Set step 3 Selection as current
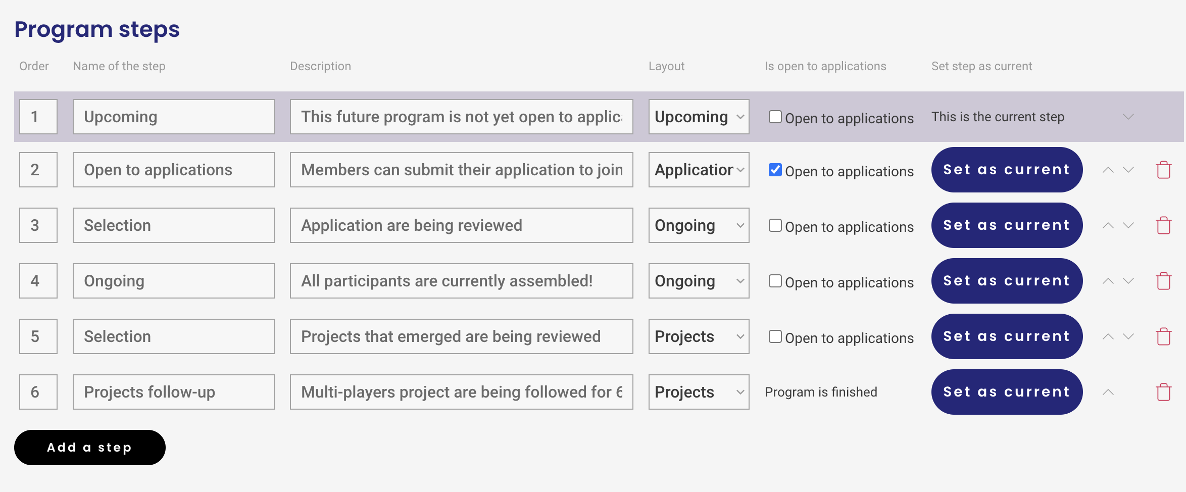 pyautogui.click(x=1007, y=225)
